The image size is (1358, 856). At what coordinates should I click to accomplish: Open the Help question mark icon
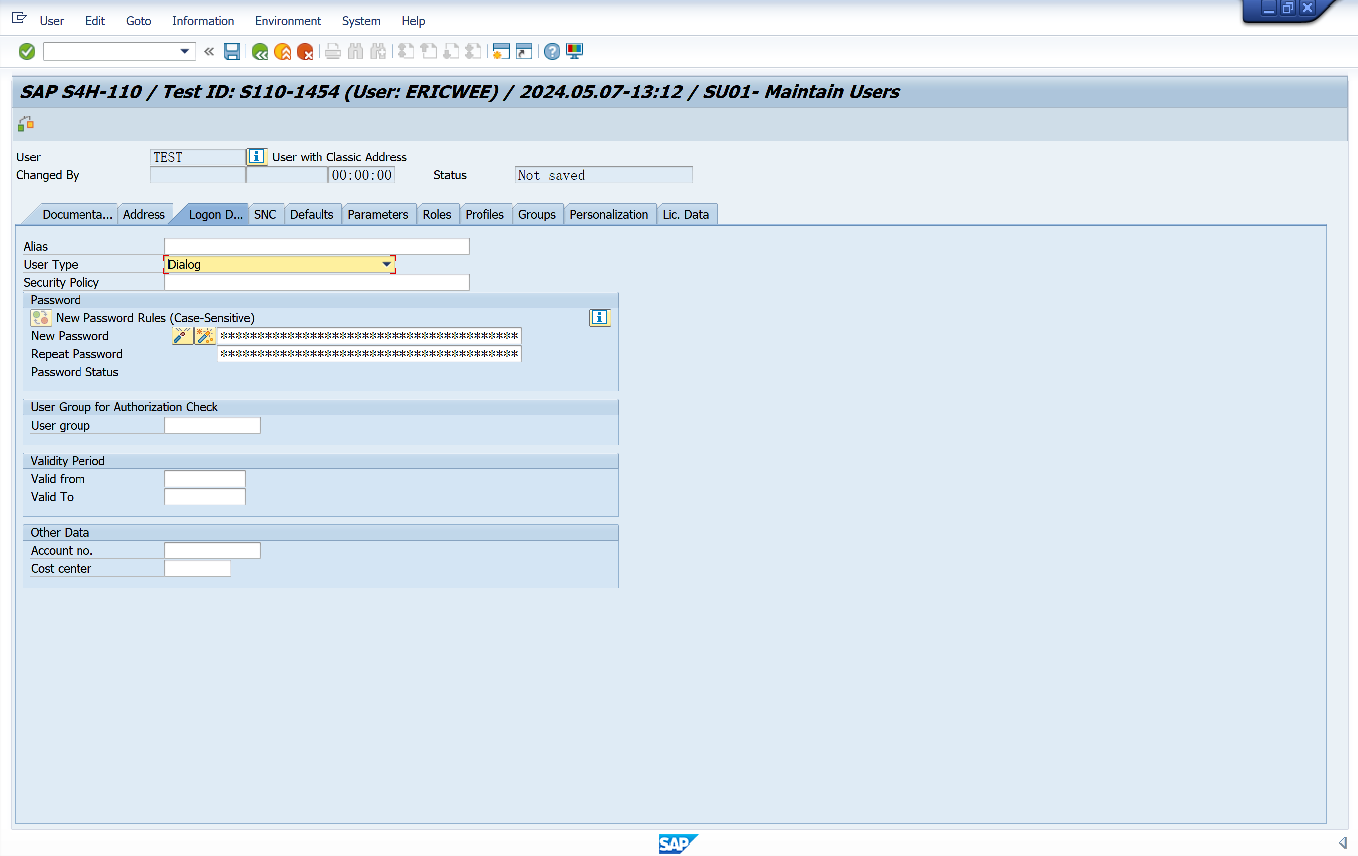(552, 51)
